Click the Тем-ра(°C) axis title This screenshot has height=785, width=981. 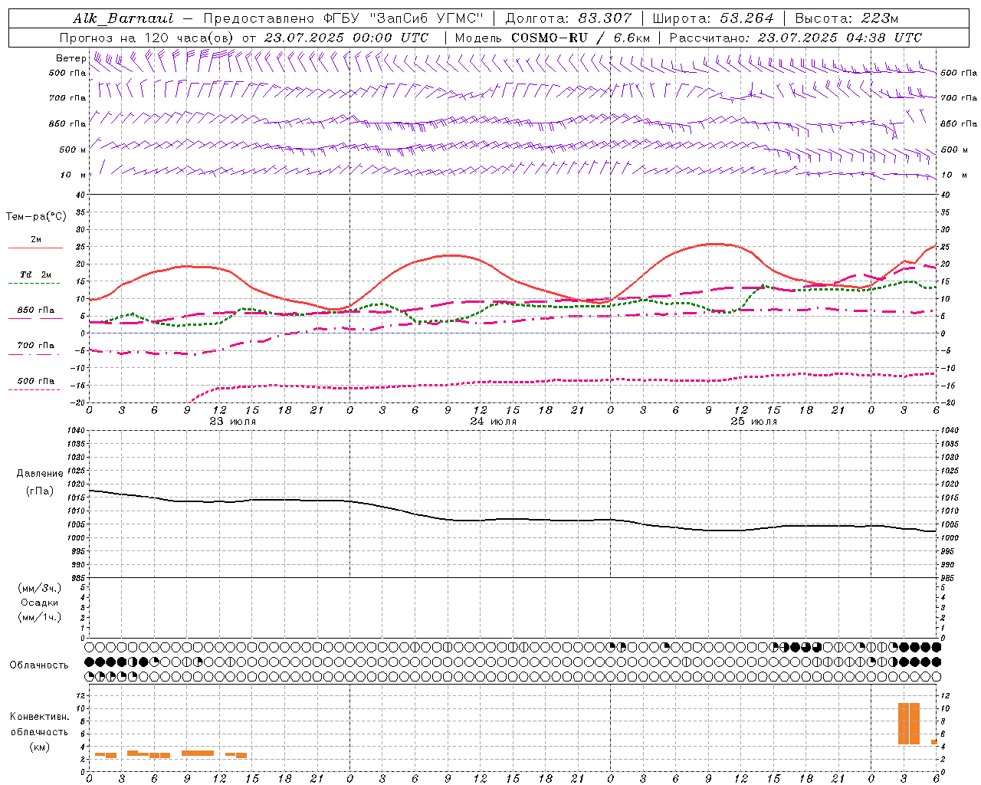(x=36, y=216)
